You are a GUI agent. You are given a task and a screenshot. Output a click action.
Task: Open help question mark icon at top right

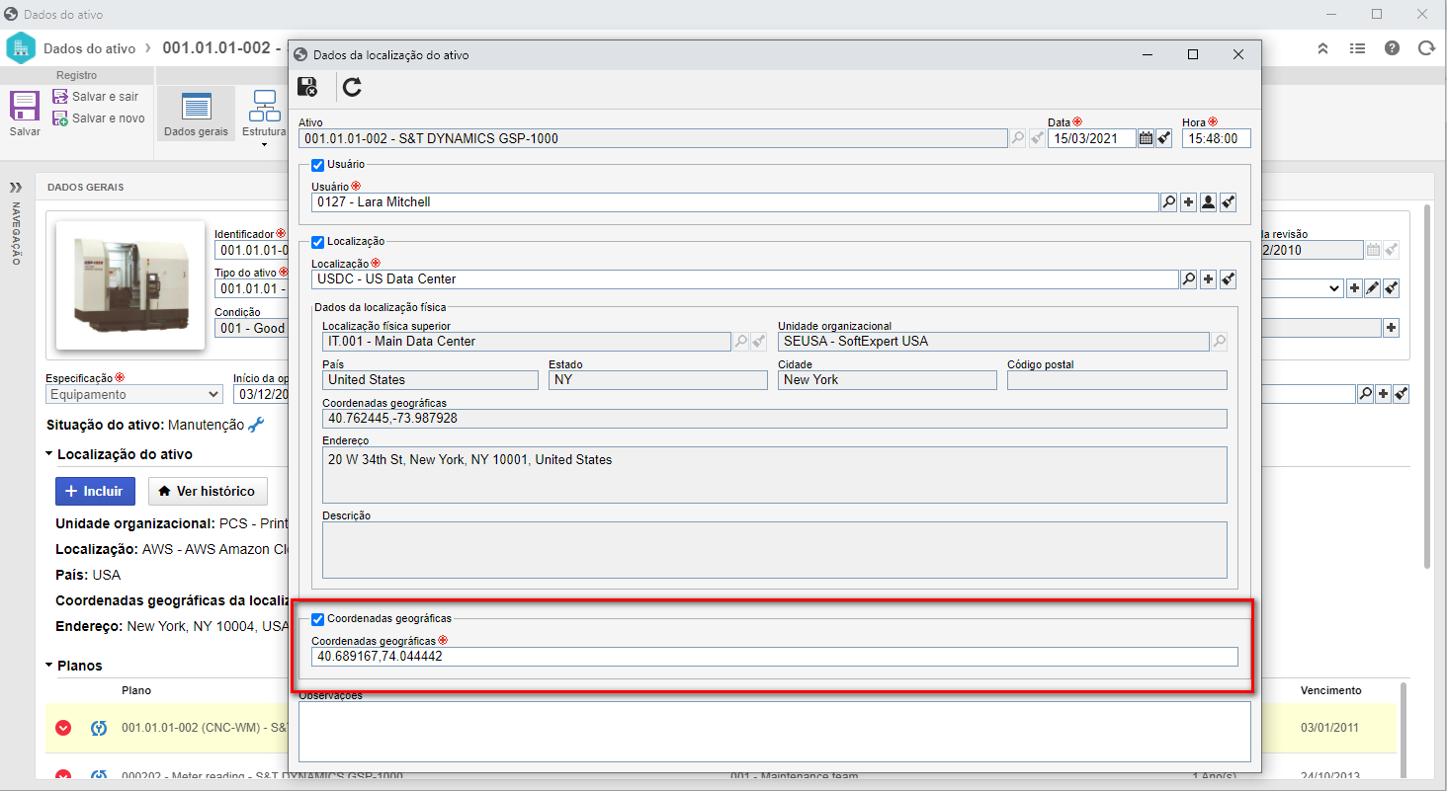click(1392, 47)
